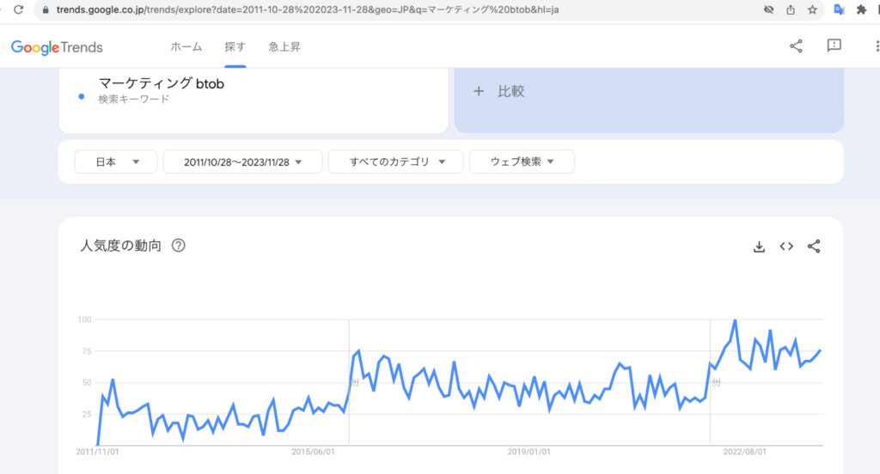
Task: Click the browser share page icon
Action: (x=791, y=9)
